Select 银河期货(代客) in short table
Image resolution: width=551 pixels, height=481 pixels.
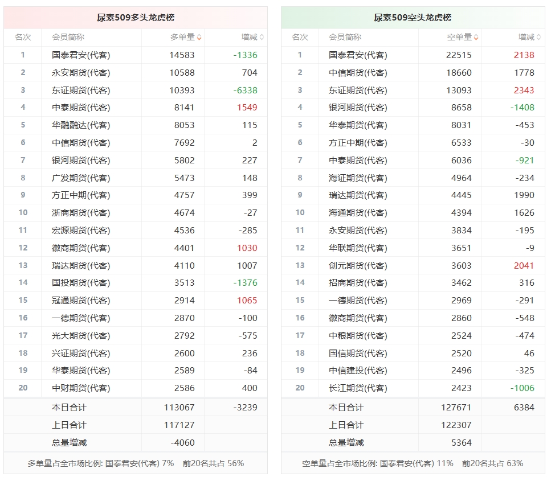[358, 108]
